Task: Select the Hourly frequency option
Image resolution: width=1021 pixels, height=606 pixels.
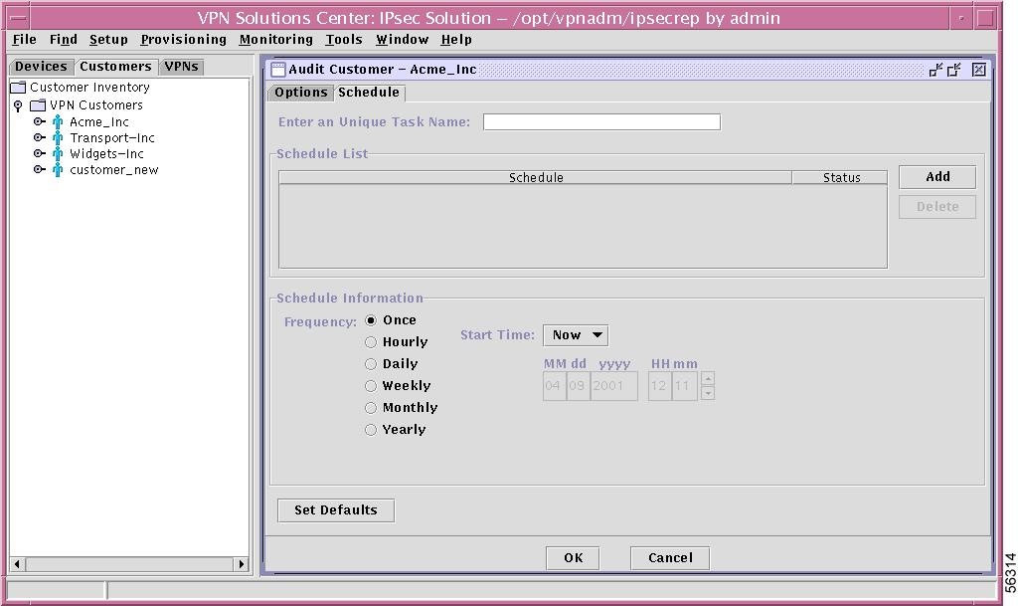Action: pyautogui.click(x=371, y=342)
